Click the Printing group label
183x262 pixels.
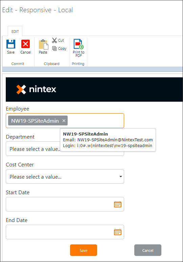coord(78,64)
